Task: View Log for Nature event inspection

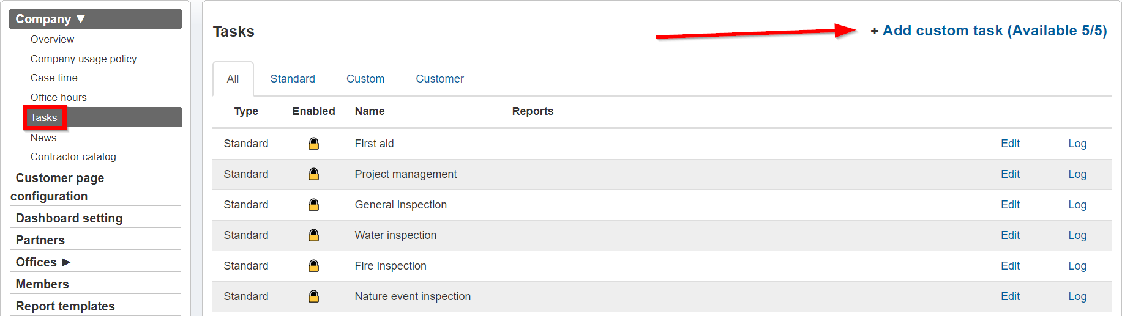Action: coord(1077,296)
